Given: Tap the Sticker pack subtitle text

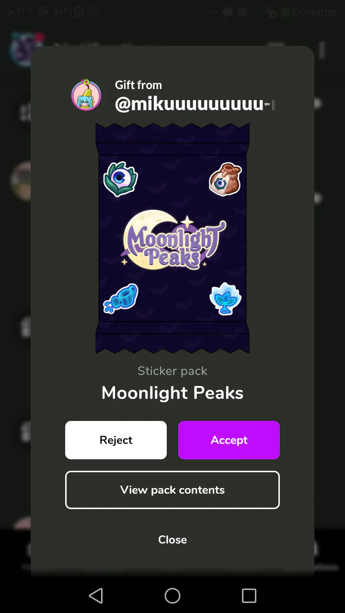Looking at the screenshot, I should [x=172, y=371].
